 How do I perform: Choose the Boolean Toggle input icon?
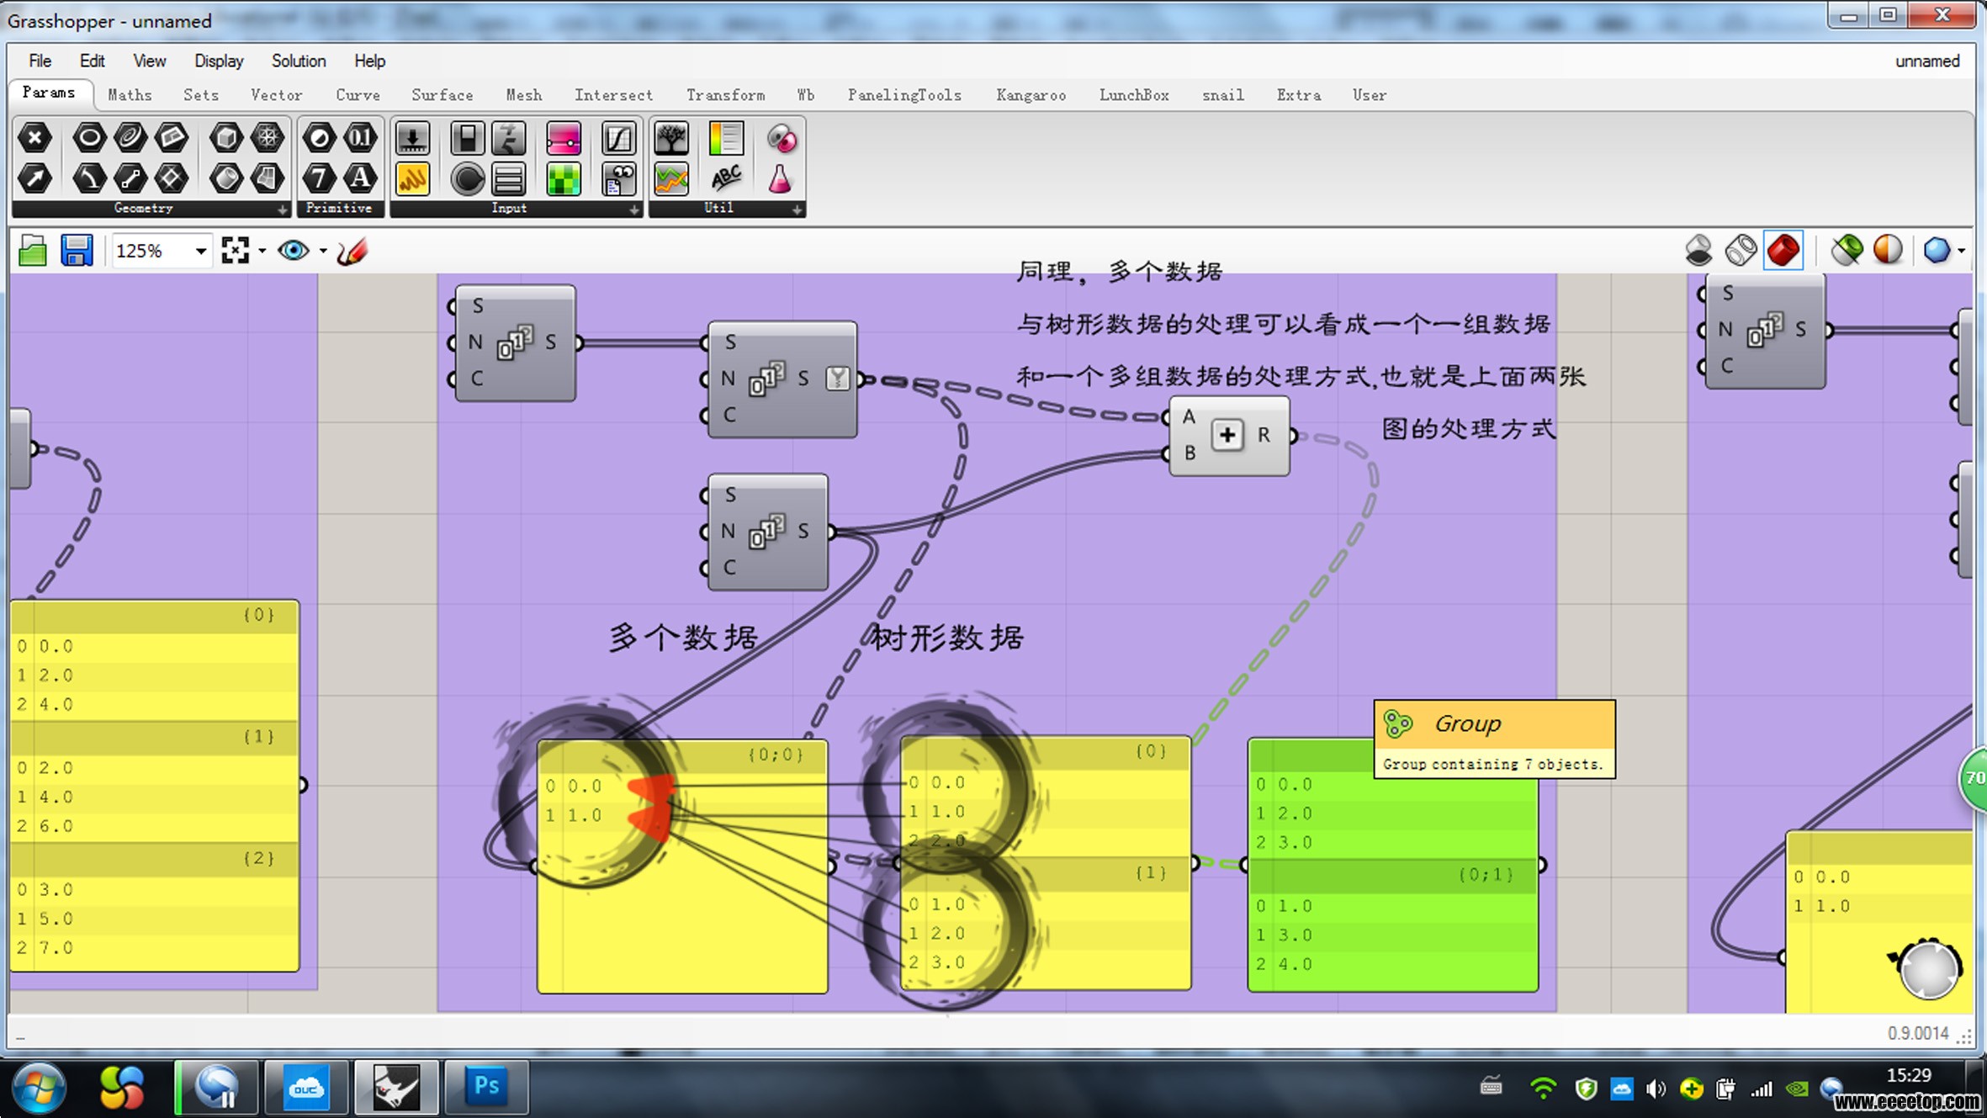click(x=467, y=138)
